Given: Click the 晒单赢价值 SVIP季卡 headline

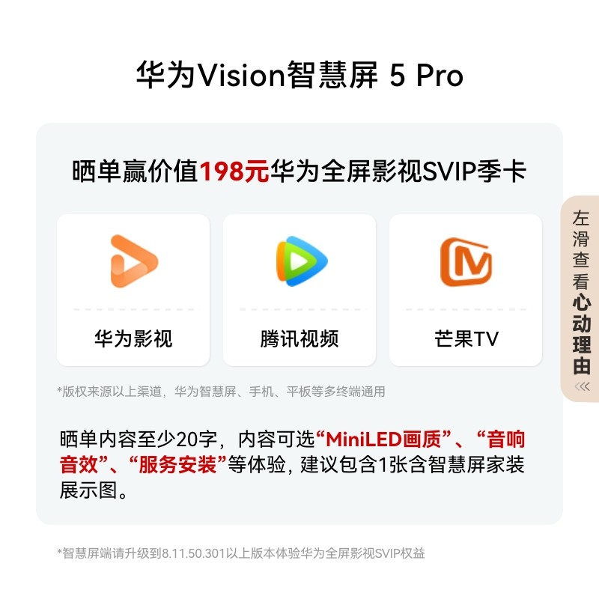Looking at the screenshot, I should pos(299,171).
